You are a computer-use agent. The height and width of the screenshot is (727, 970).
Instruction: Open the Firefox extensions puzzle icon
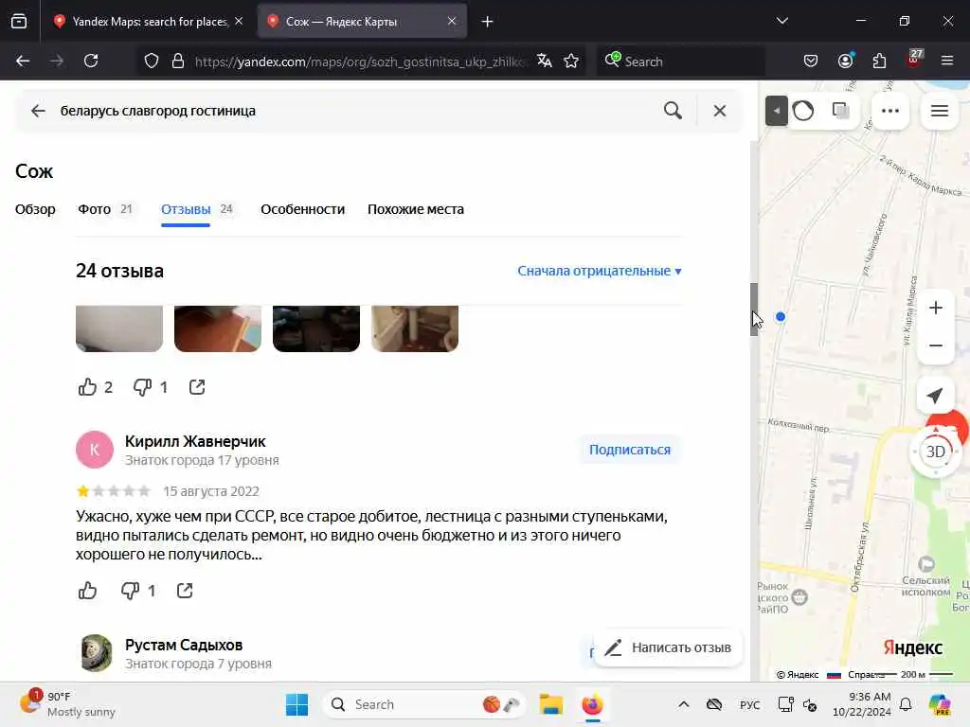[879, 61]
